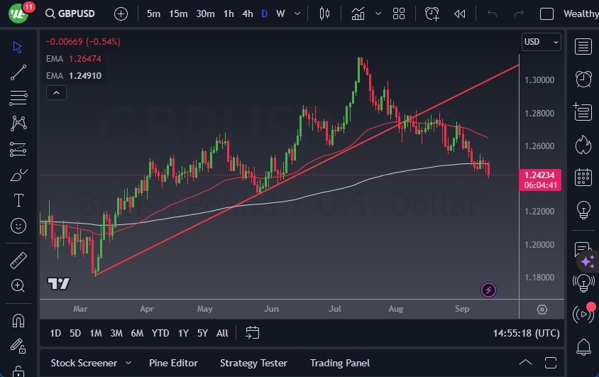
Task: Open the Indicators menu icon
Action: click(x=358, y=13)
